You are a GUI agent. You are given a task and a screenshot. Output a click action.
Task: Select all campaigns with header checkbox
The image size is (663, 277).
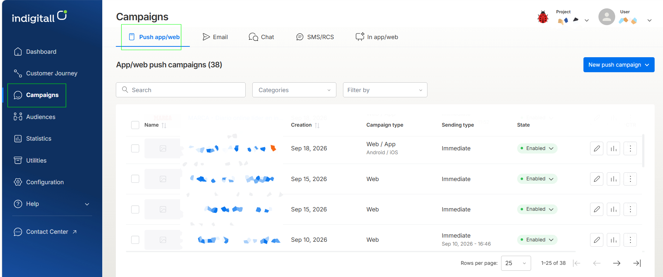[135, 125]
